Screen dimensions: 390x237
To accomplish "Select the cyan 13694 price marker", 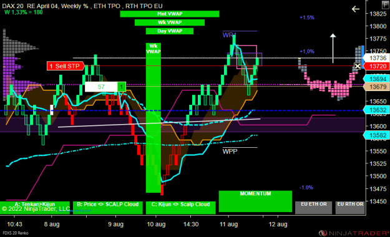I will click(376, 79).
